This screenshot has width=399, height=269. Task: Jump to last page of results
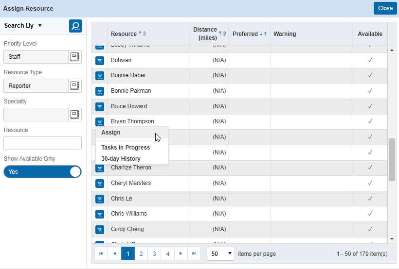click(194, 253)
